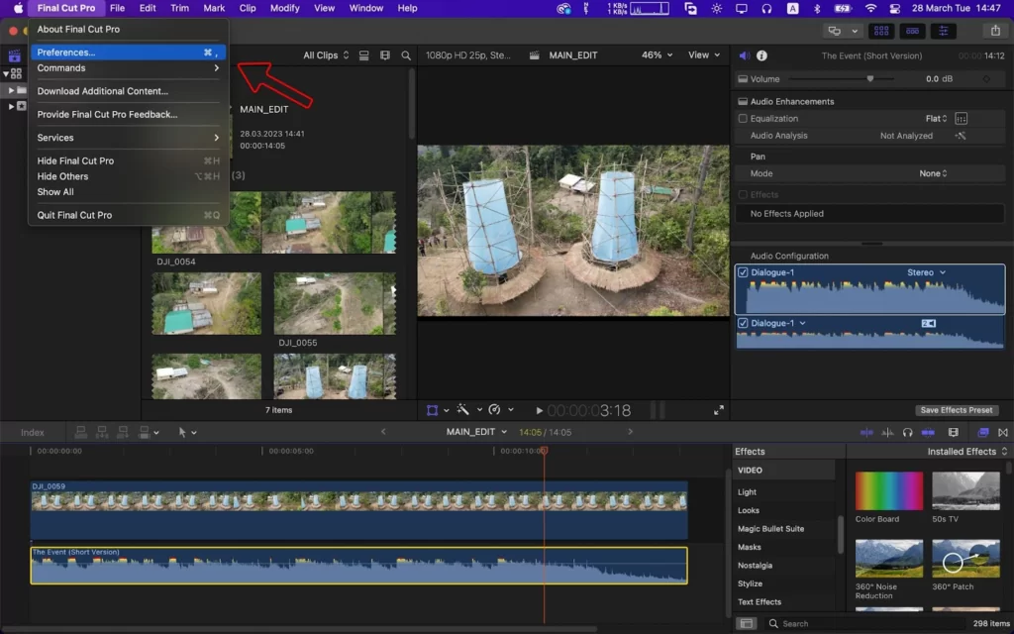
Task: Click the Save Effects Preset button
Action: pyautogui.click(x=957, y=410)
